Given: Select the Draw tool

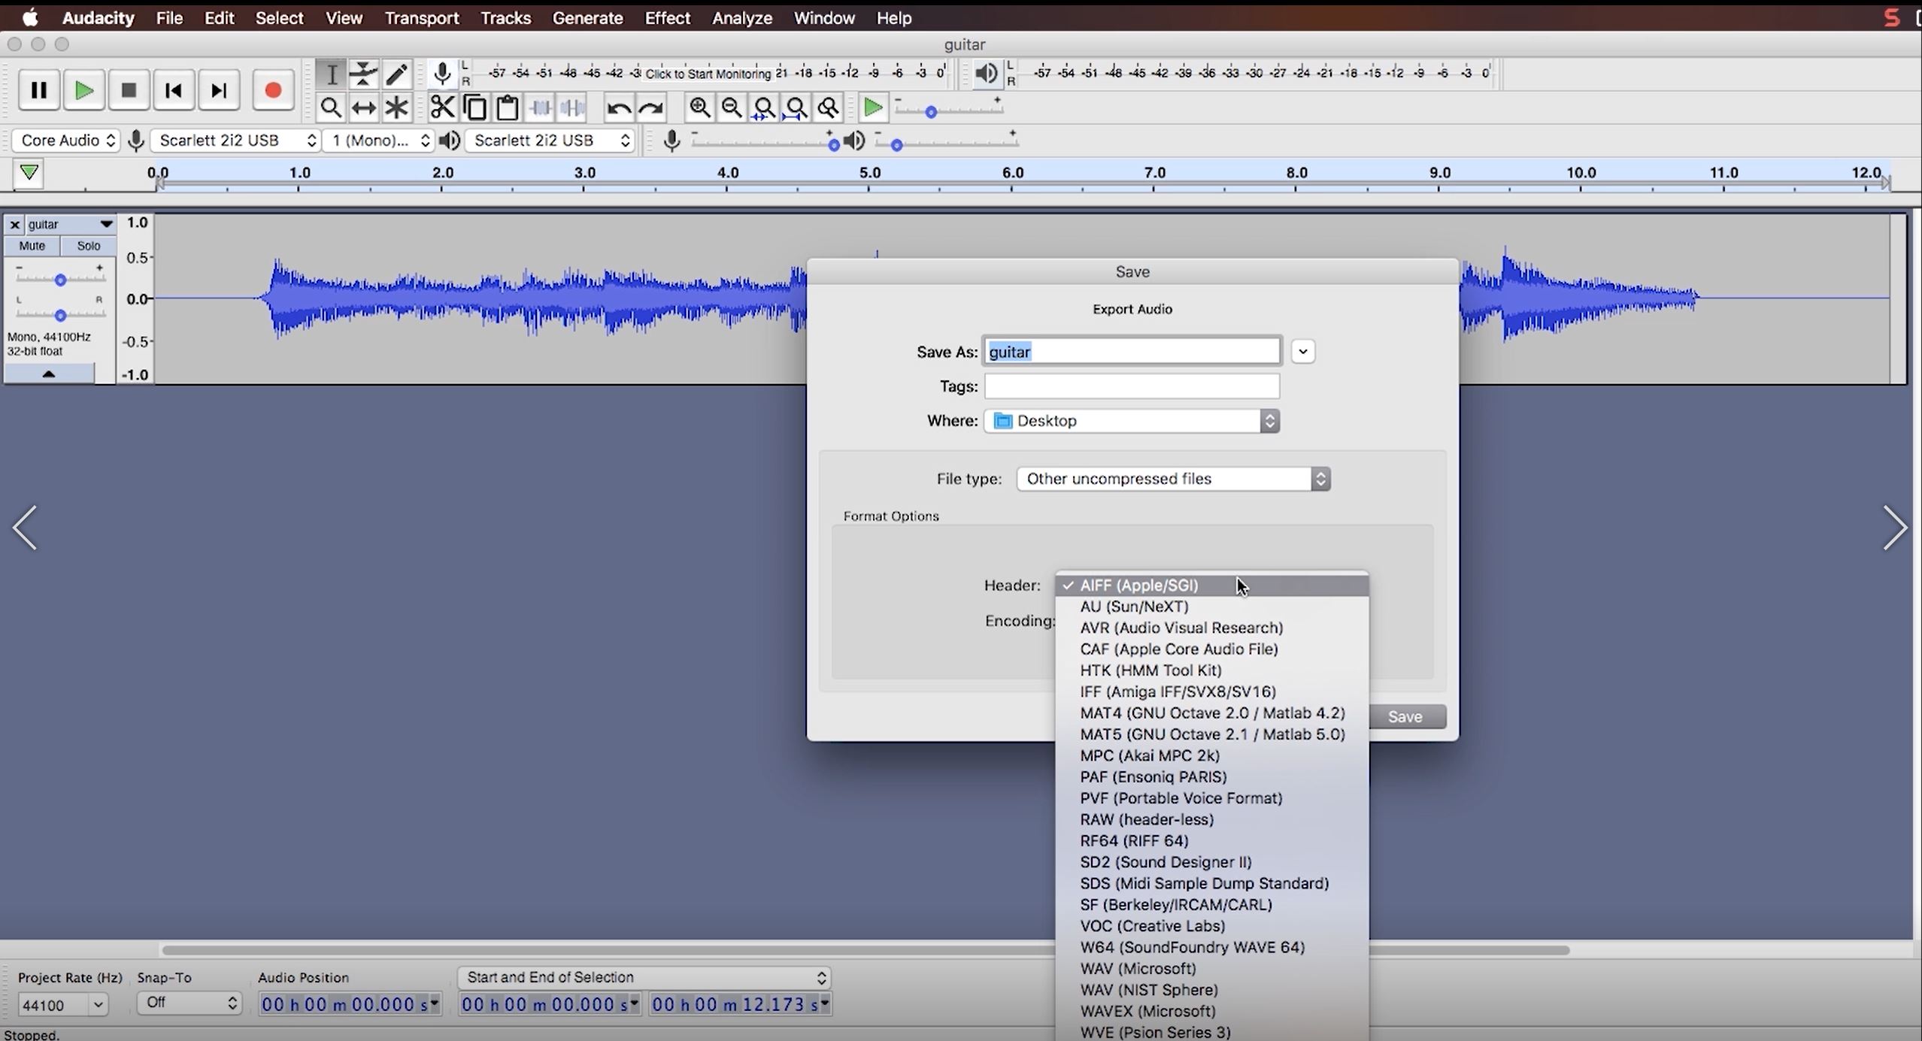Looking at the screenshot, I should coord(397,73).
